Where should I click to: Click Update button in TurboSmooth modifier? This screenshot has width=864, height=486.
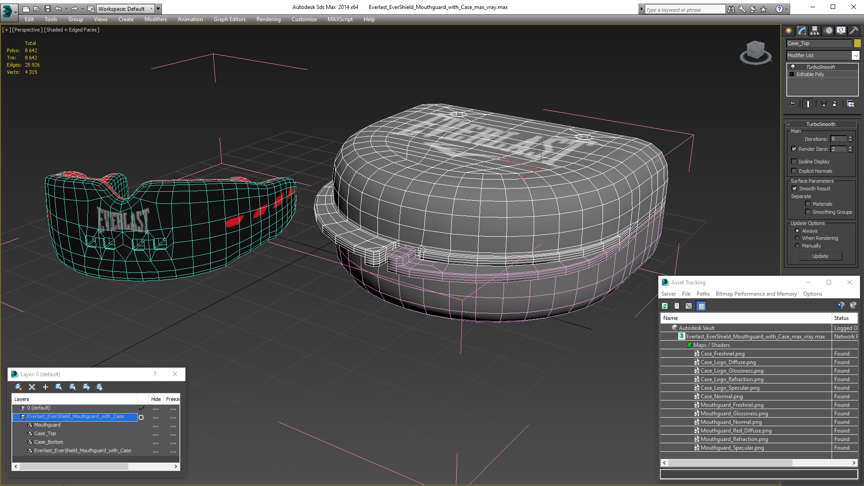click(x=820, y=255)
